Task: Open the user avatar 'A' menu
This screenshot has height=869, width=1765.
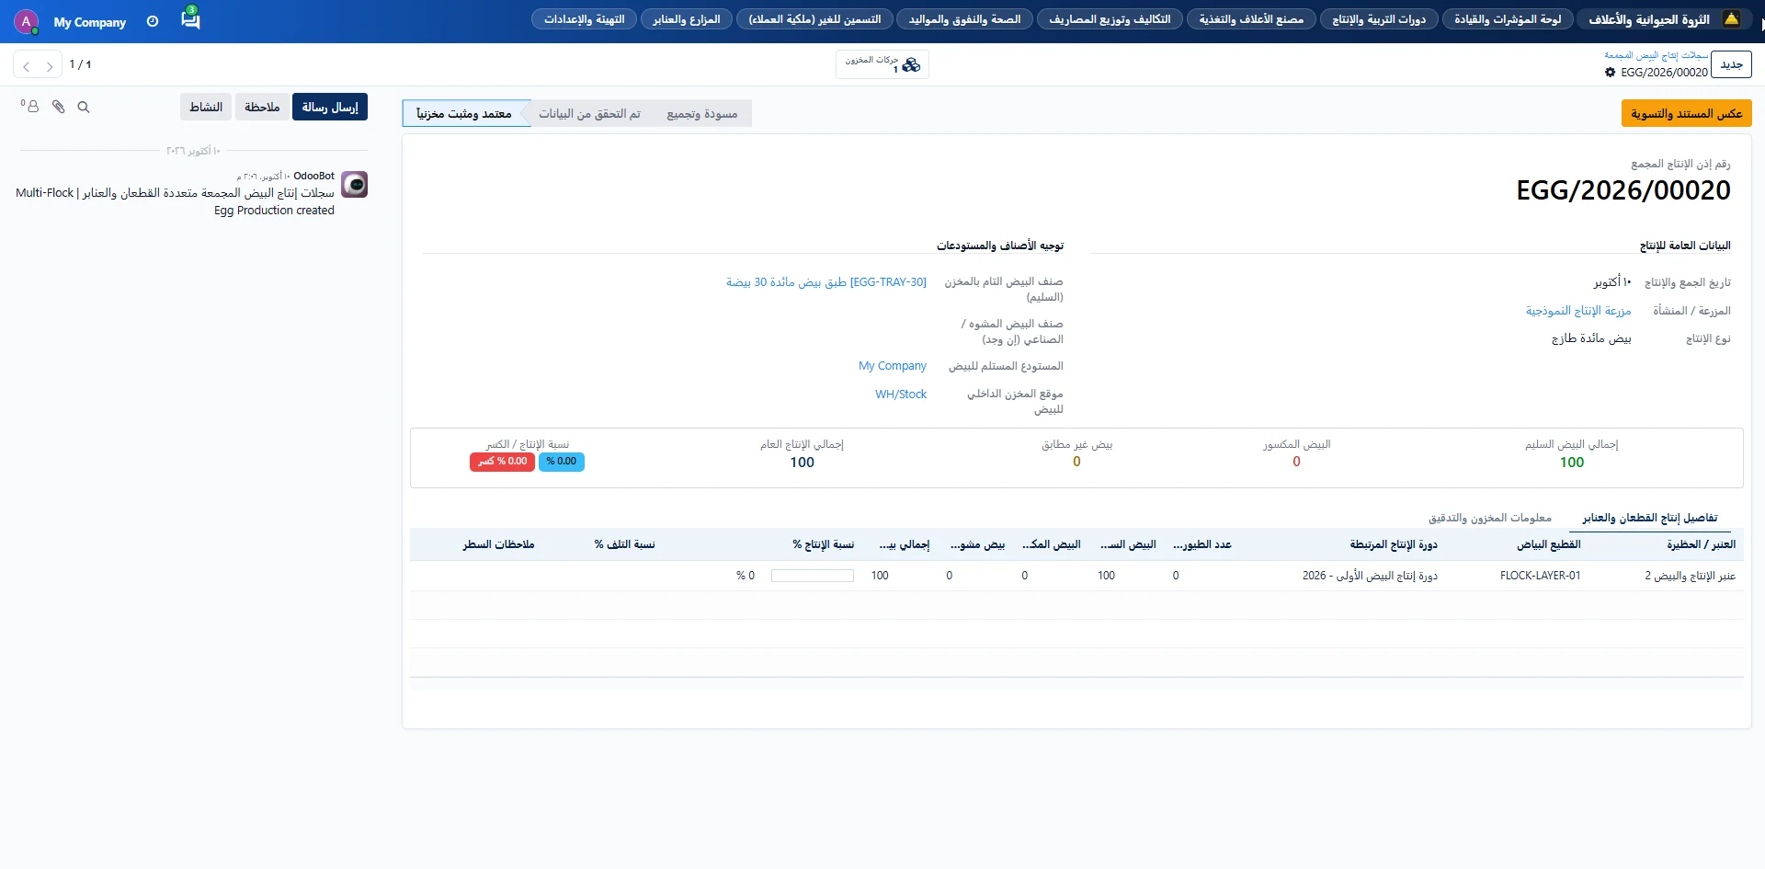Action: (x=26, y=21)
